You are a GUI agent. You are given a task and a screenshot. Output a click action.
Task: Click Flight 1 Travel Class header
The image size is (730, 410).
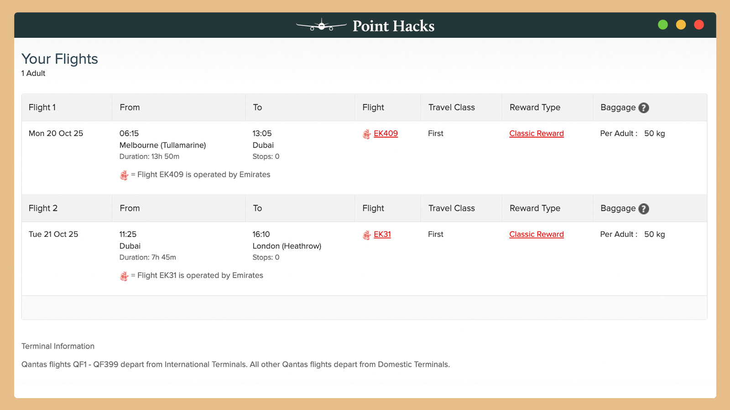pyautogui.click(x=461, y=108)
